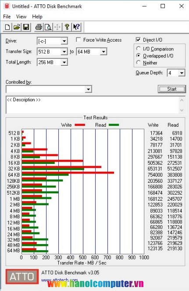Open a saved benchmark file icon
Image resolution: width=189 pixels, height=291 pixels.
click(17, 27)
